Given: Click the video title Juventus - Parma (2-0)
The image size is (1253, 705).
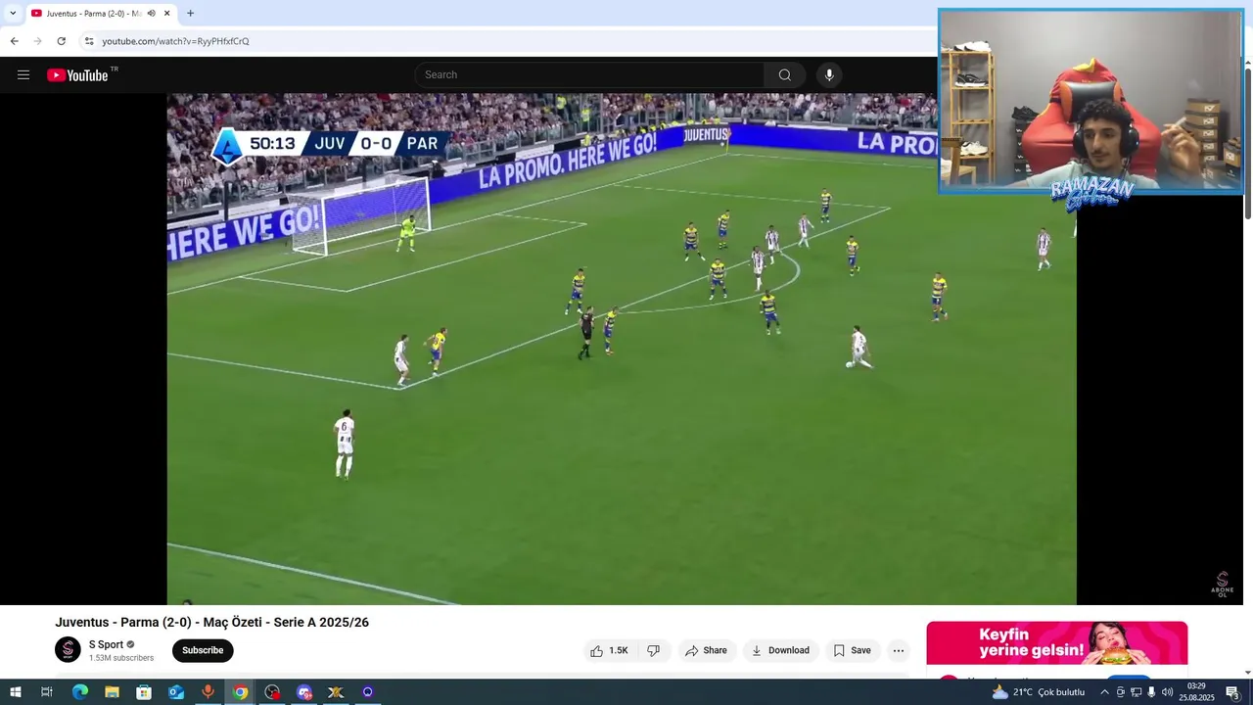Looking at the screenshot, I should click(211, 623).
